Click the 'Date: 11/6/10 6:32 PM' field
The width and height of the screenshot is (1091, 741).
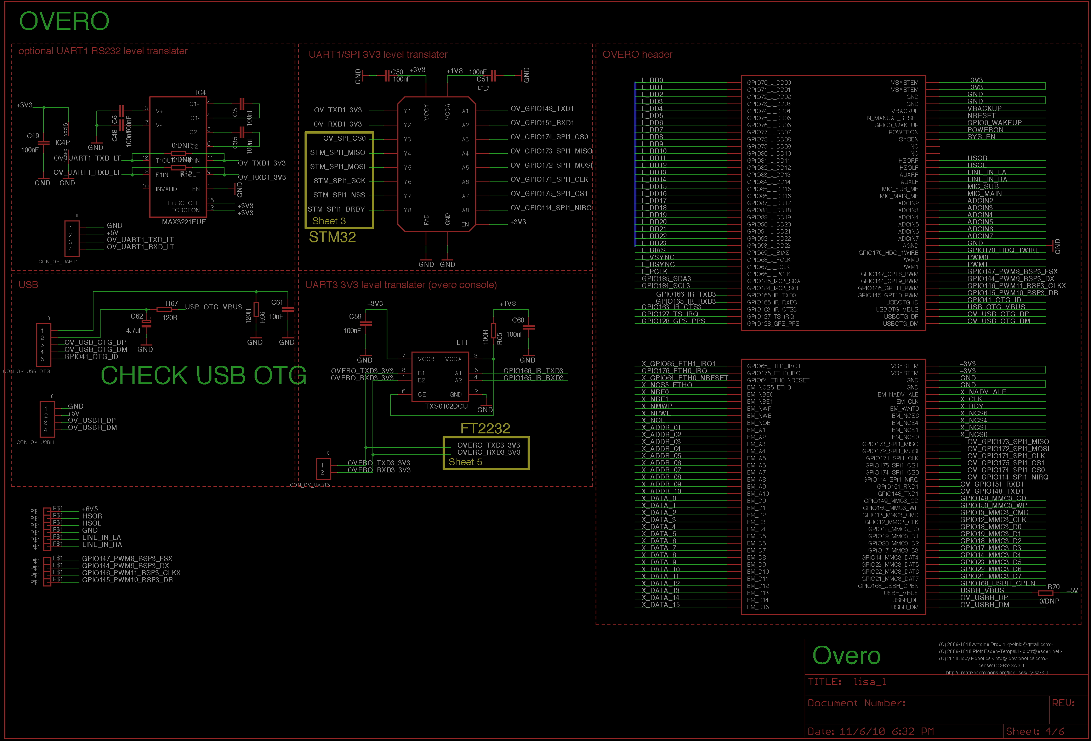(x=870, y=731)
